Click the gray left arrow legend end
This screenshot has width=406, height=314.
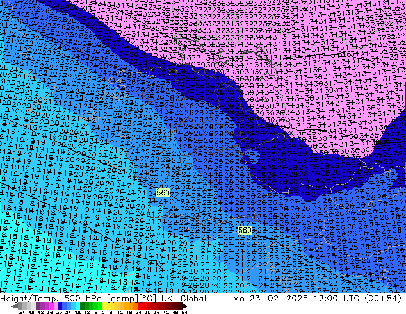15,306
